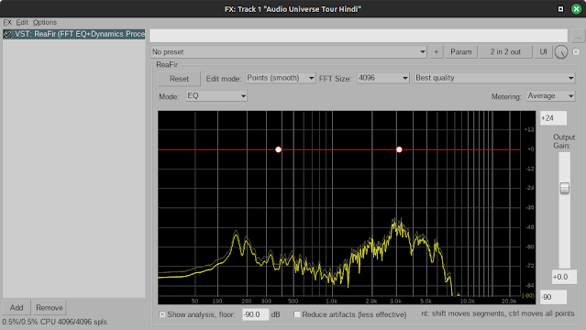Image resolution: width=586 pixels, height=330 pixels.
Task: Open the Edit menu
Action: 22,22
